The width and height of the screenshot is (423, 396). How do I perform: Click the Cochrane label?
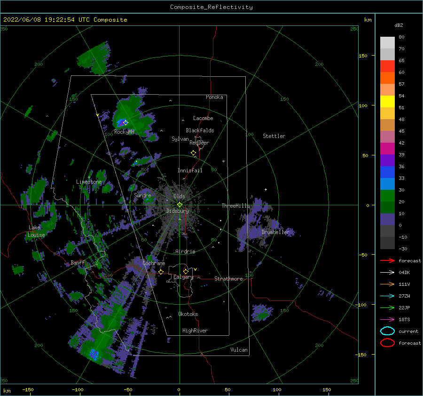(154, 263)
